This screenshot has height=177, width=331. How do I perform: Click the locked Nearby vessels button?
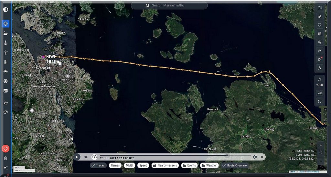click(165, 165)
